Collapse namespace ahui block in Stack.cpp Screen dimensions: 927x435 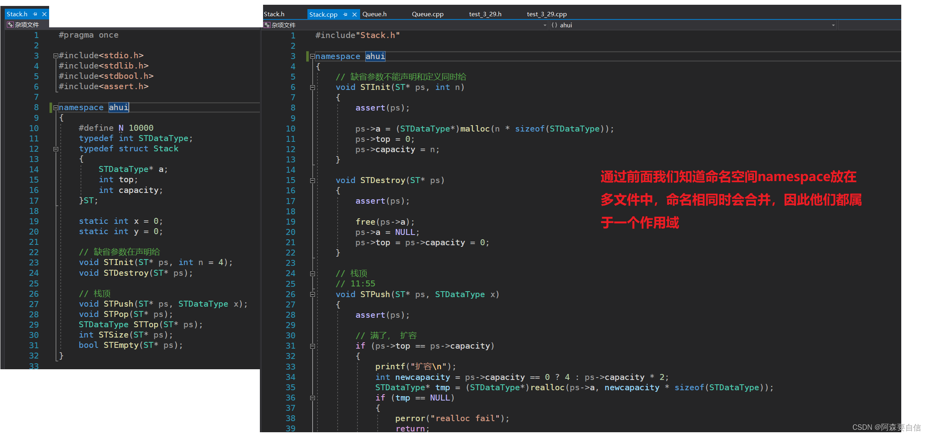tap(312, 56)
